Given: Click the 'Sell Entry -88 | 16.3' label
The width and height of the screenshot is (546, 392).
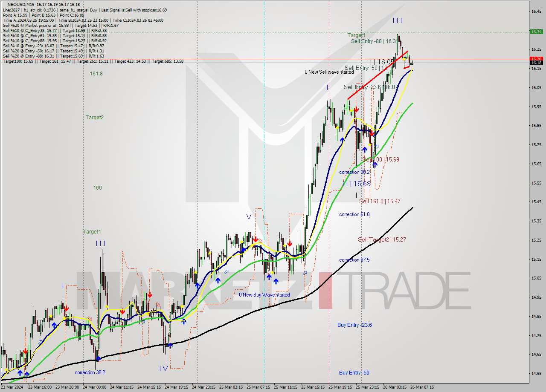Looking at the screenshot, I should [373, 41].
